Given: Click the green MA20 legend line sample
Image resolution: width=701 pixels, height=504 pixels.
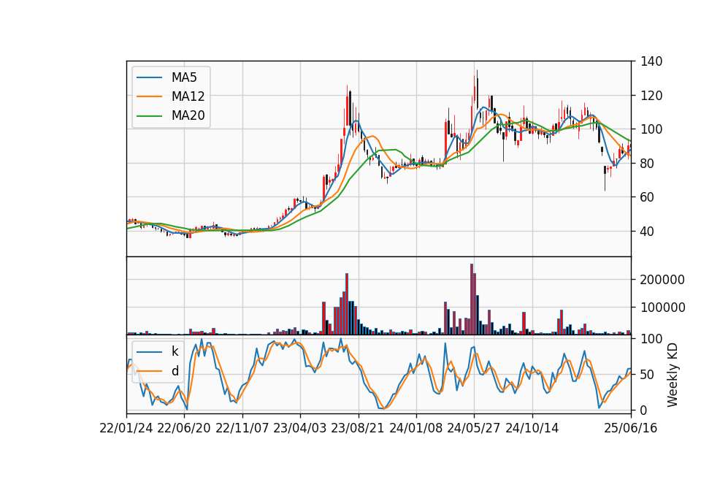Looking at the screenshot, I should (149, 115).
